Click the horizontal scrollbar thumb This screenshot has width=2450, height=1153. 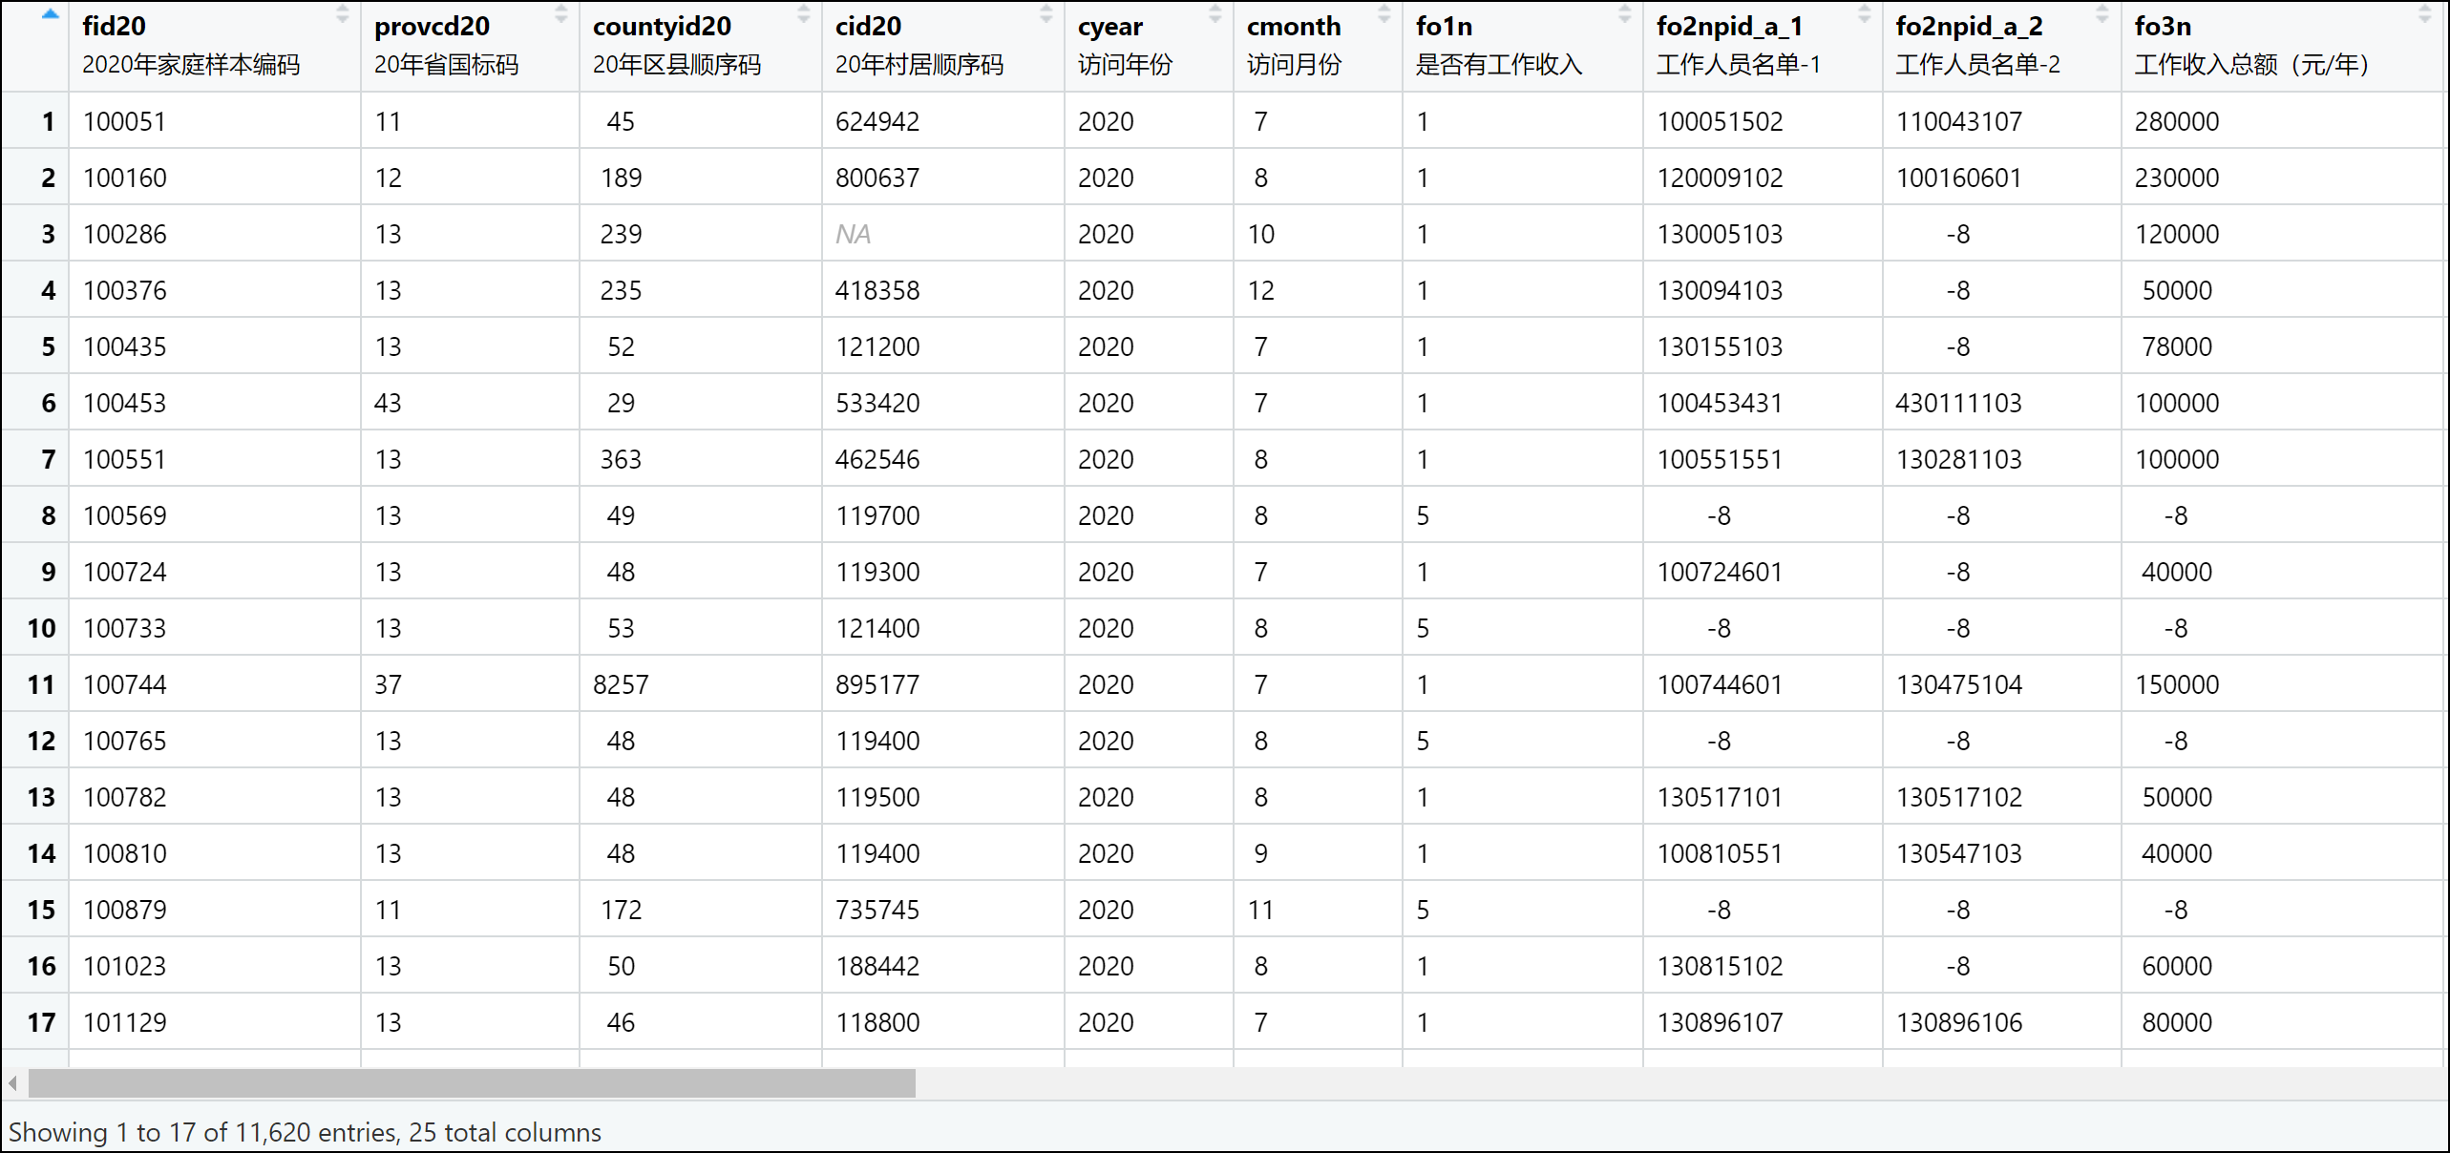(x=472, y=1083)
